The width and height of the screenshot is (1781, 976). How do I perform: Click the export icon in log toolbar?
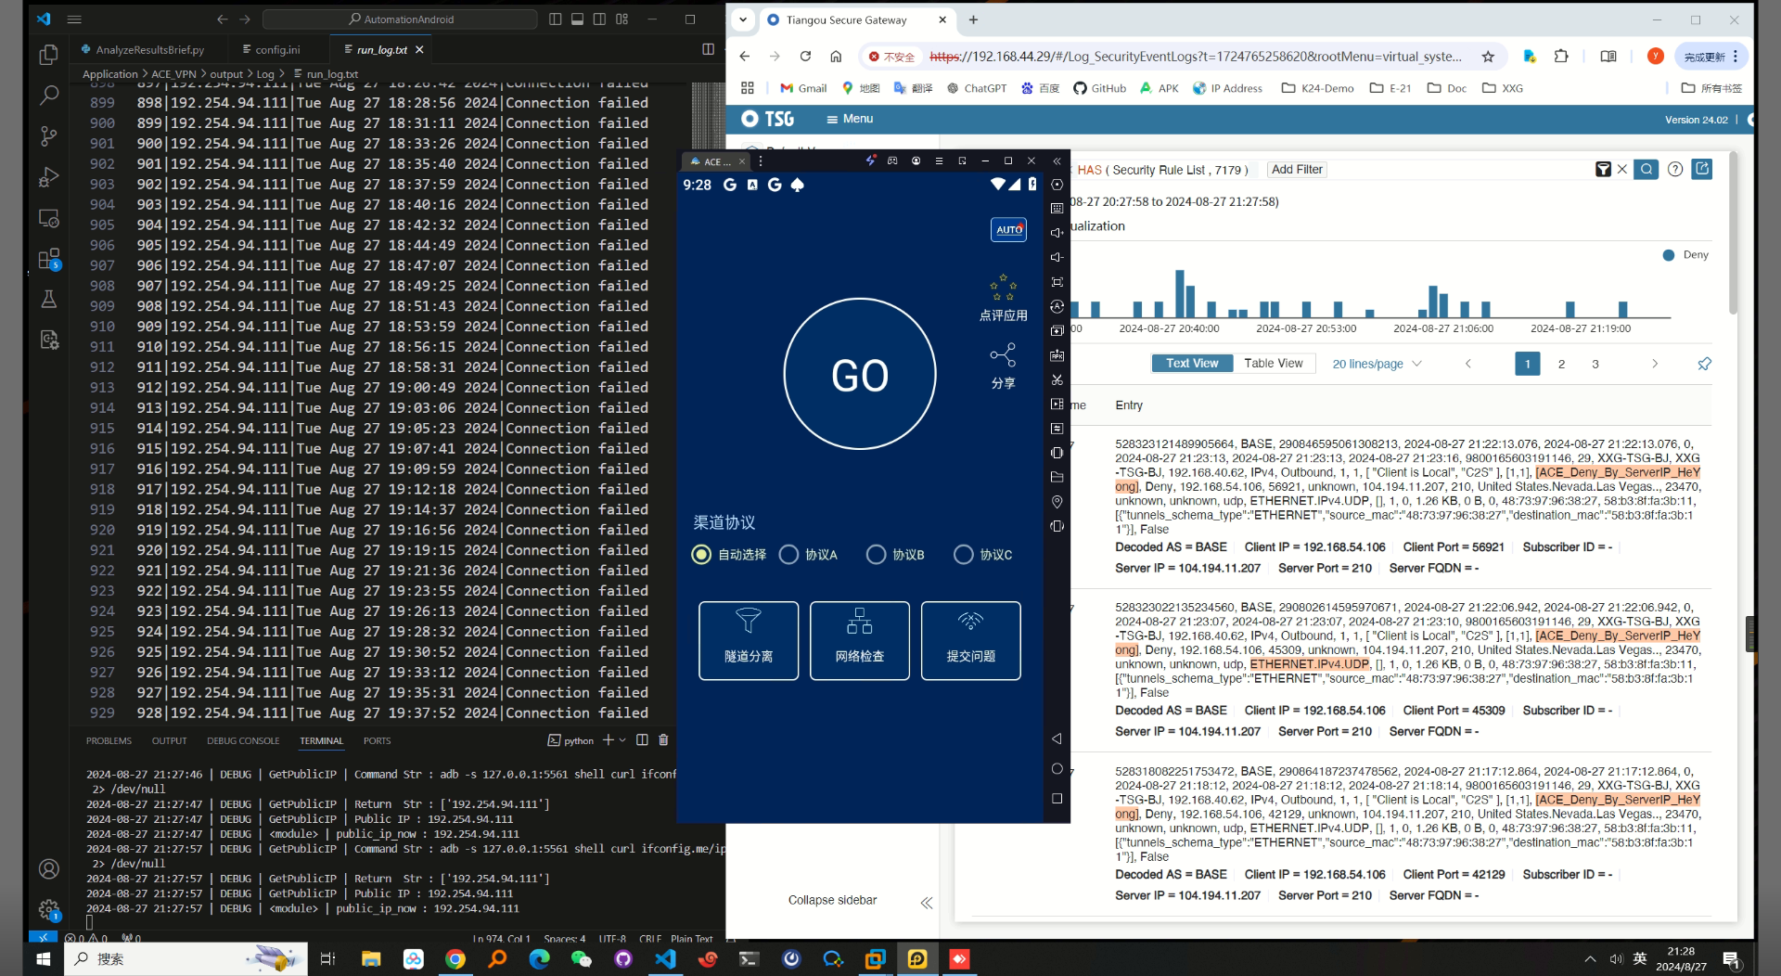(1702, 169)
